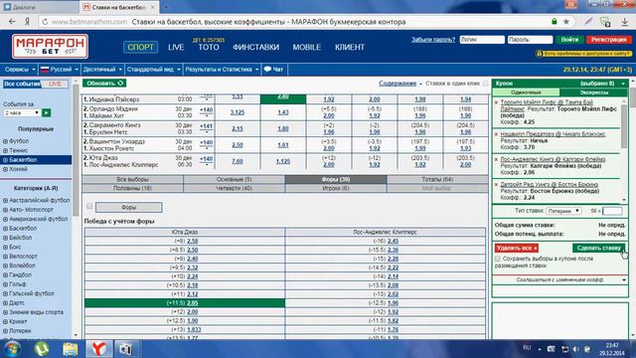
Task: Remove Детройт Ред Уингз selection from coupon
Action: pyautogui.click(x=496, y=185)
